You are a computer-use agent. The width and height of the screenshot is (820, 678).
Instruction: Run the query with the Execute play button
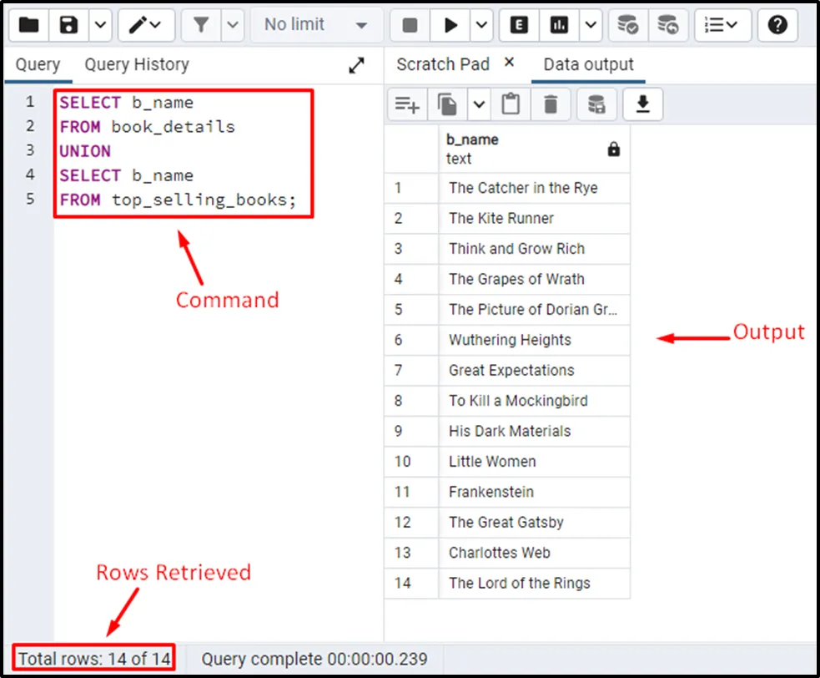(x=450, y=25)
